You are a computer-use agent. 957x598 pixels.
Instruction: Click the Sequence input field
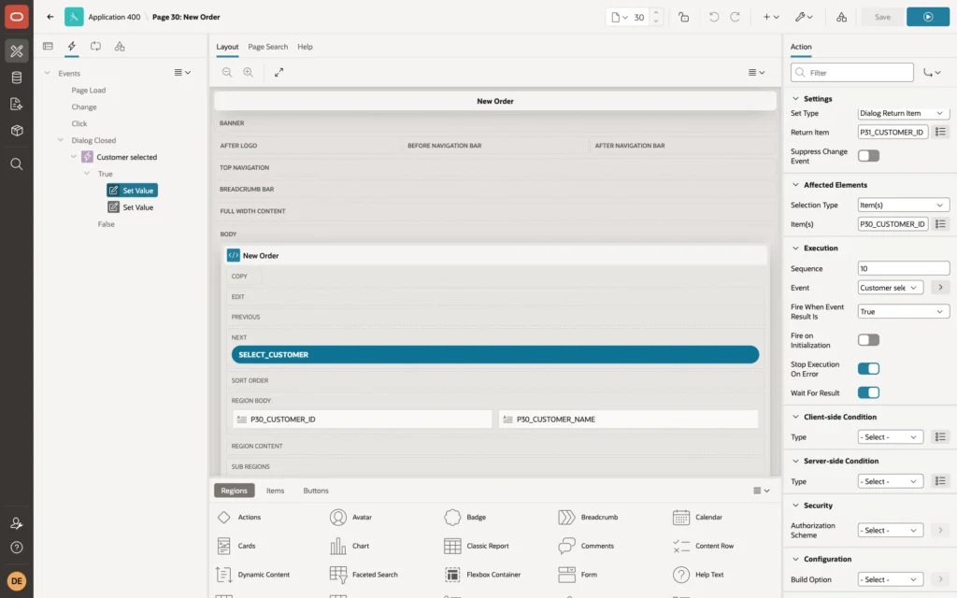[x=904, y=268]
